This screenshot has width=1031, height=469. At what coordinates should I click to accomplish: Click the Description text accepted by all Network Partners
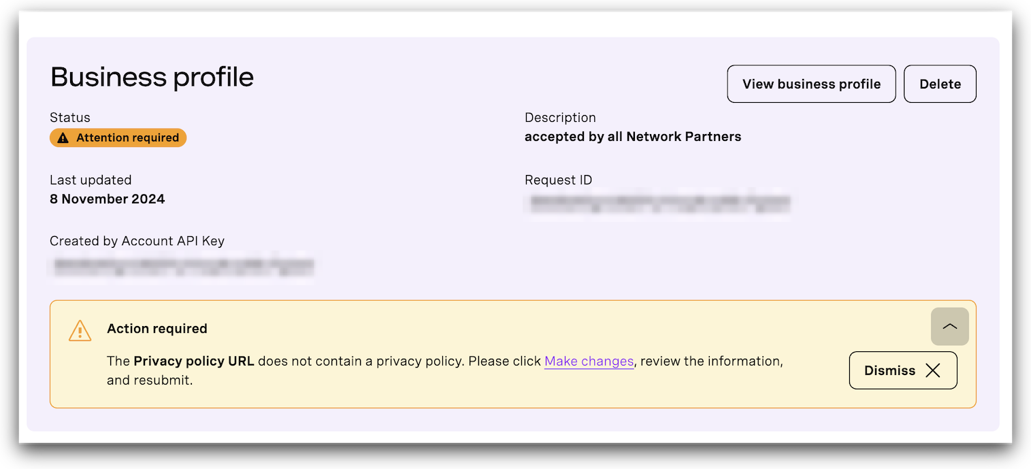point(632,136)
